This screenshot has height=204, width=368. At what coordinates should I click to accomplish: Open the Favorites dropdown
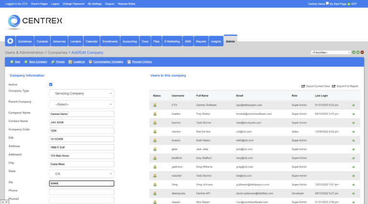[x=331, y=52]
